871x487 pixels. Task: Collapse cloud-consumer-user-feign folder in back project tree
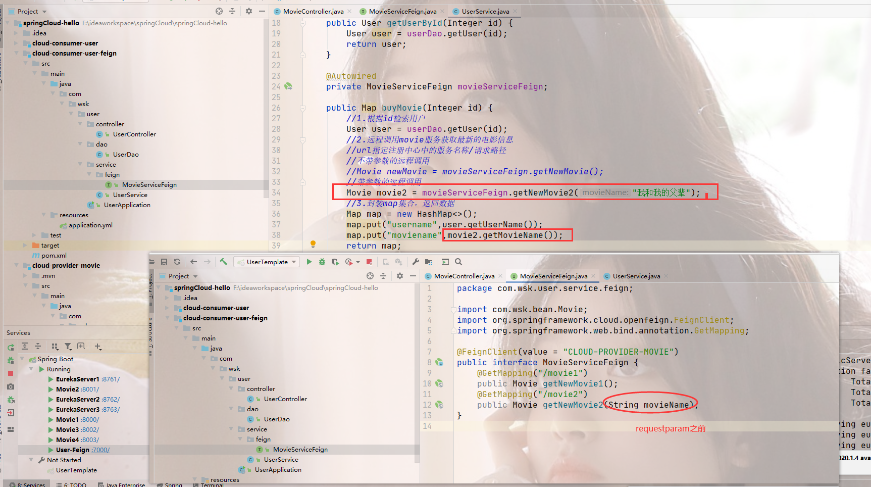pyautogui.click(x=17, y=54)
